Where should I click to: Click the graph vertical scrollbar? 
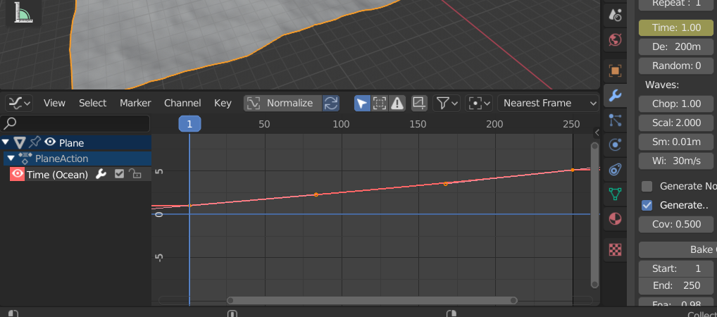pyautogui.click(x=594, y=215)
